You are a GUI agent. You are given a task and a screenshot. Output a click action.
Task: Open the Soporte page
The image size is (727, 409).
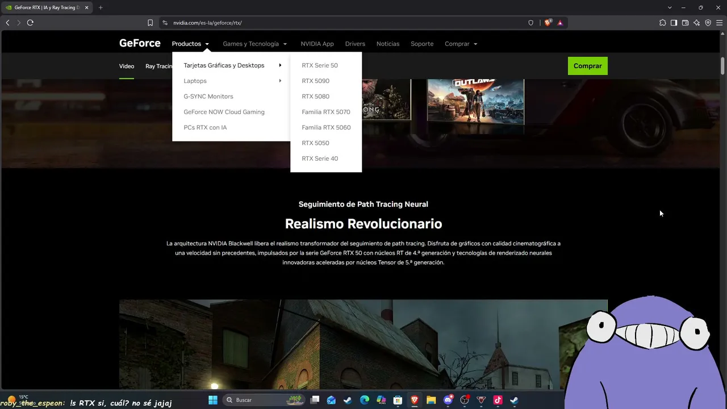point(422,44)
